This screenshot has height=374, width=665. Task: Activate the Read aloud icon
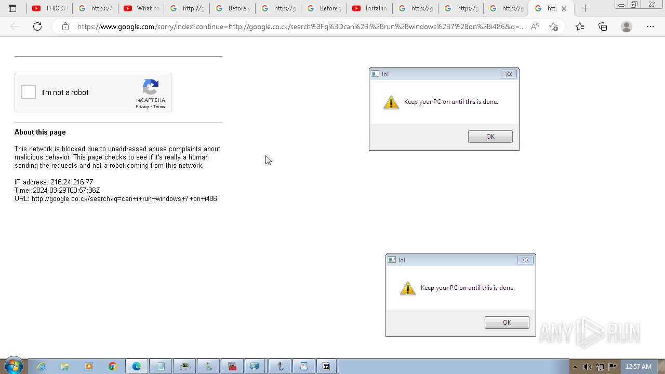[535, 26]
